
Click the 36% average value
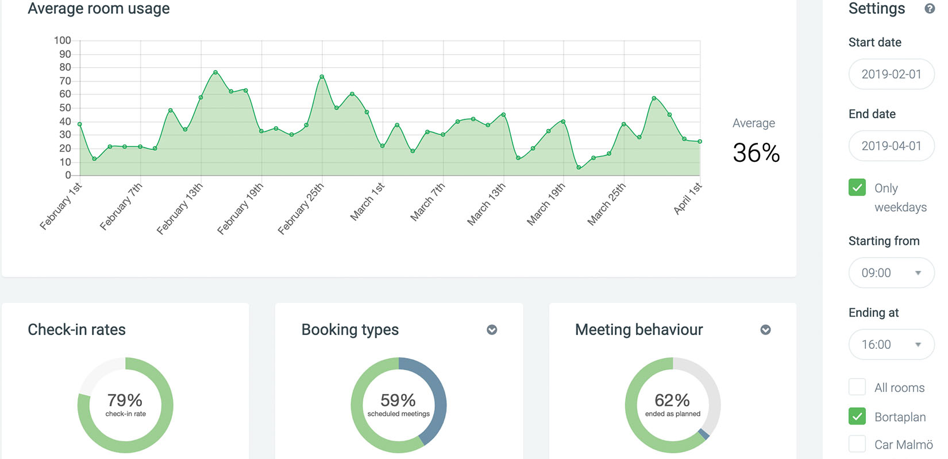[756, 153]
